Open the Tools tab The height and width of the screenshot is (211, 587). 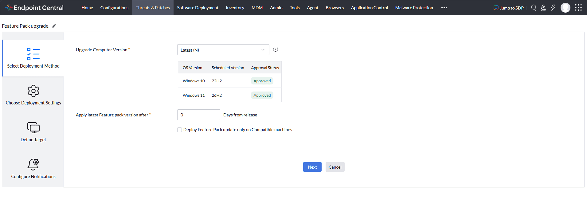[295, 8]
